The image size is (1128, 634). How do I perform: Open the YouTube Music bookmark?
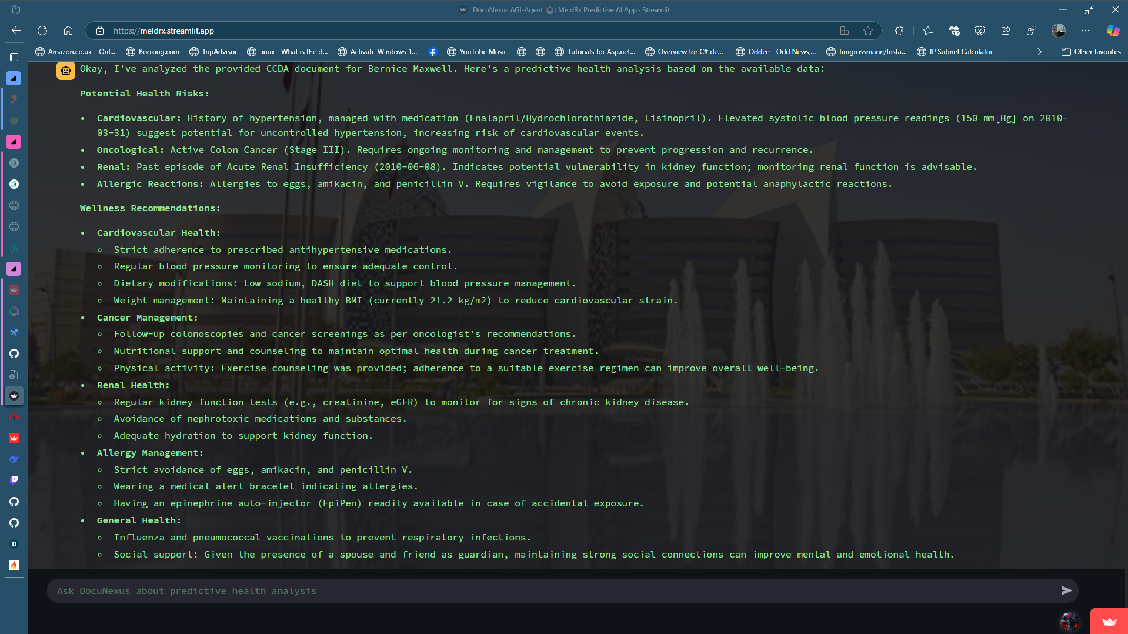477,52
